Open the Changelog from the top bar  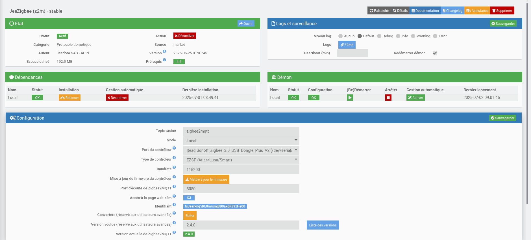tap(452, 11)
